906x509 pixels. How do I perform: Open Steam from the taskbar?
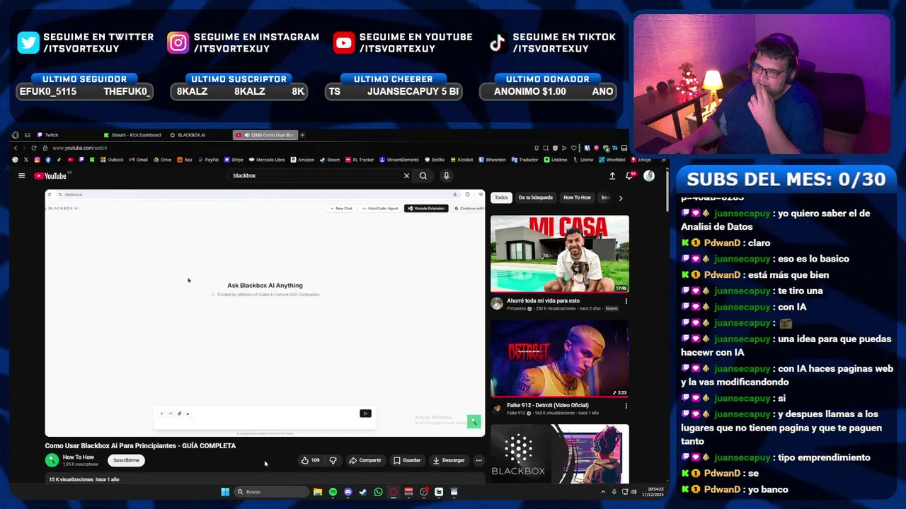363,492
